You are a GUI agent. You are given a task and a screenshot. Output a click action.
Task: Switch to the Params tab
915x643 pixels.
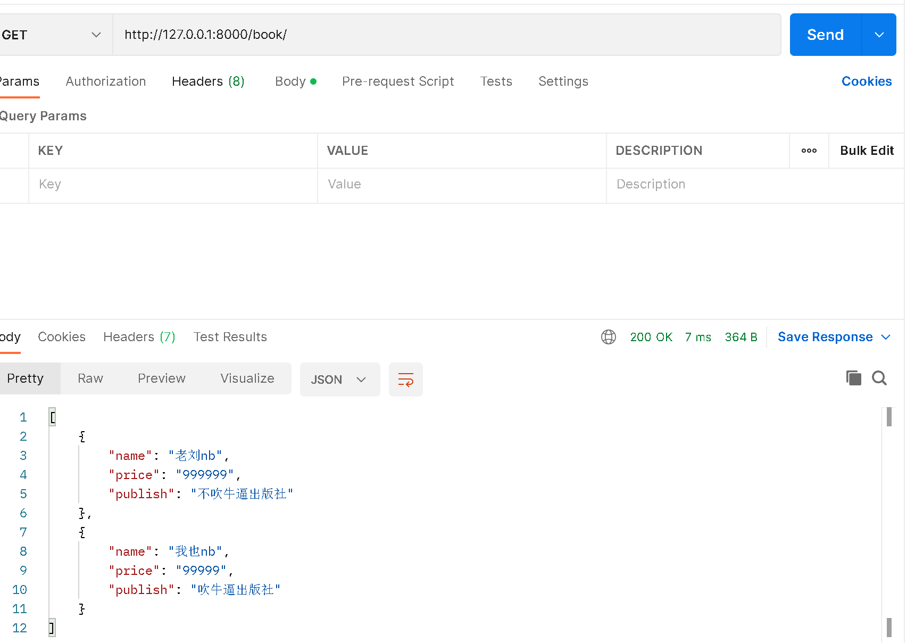[x=19, y=81]
